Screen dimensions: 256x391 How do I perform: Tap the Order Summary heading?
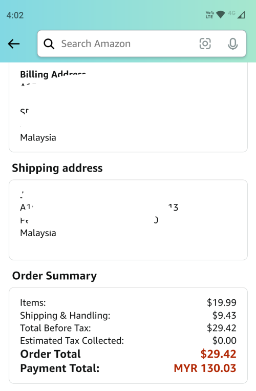tap(54, 276)
